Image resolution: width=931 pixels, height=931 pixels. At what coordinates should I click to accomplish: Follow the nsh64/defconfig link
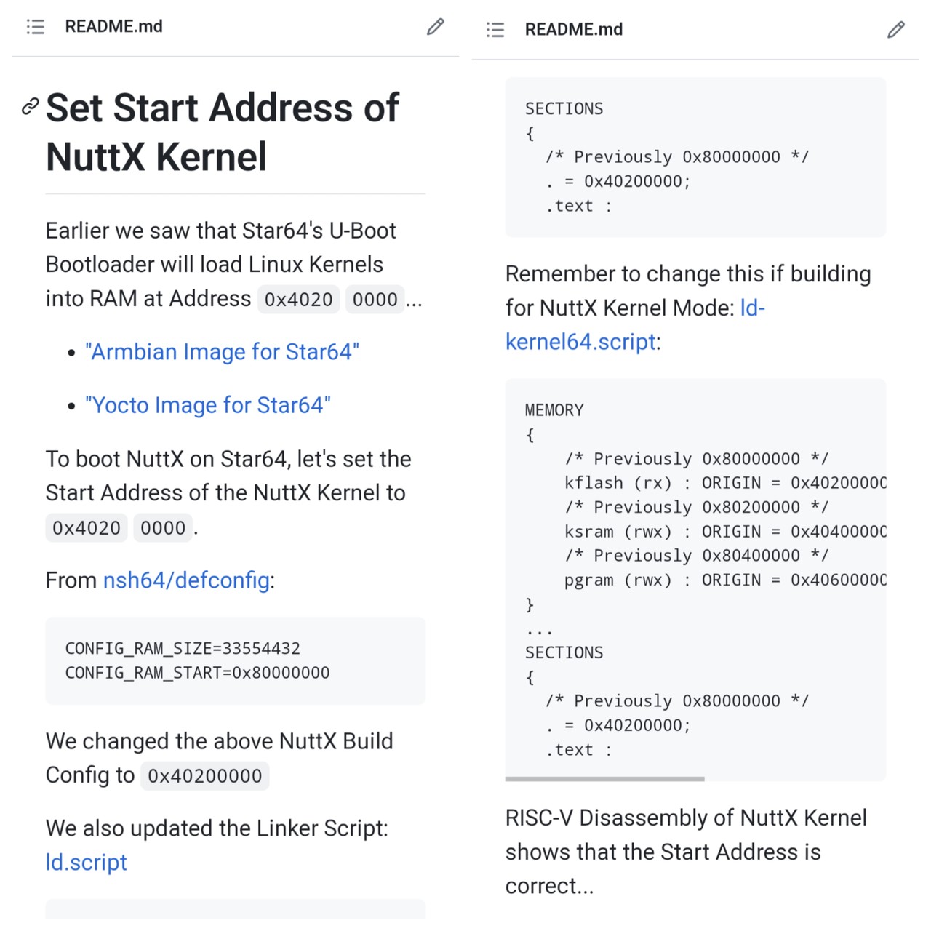187,580
